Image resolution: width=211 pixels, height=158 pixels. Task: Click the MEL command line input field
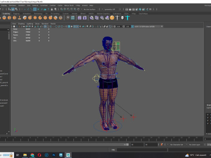point(142,150)
